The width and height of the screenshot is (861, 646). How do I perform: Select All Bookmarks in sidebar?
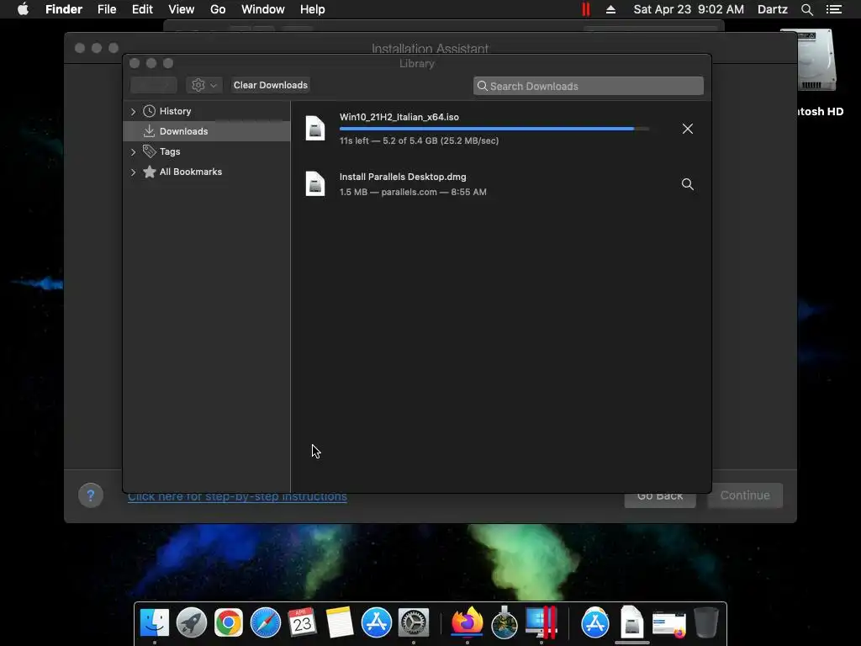coord(207,172)
